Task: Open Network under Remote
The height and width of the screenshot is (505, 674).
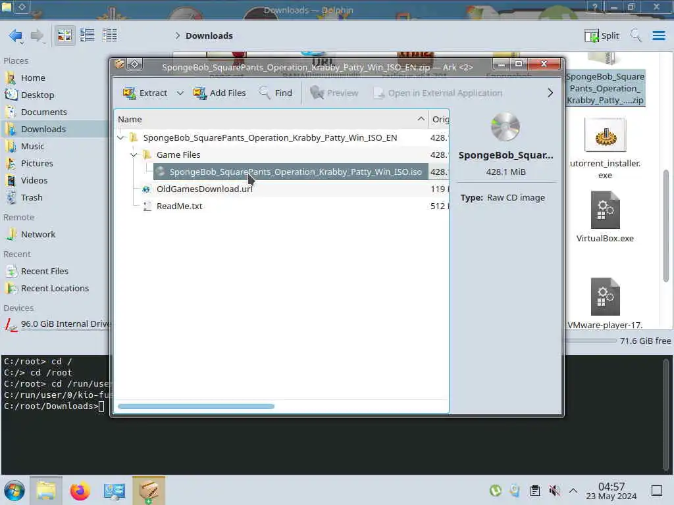Action: (x=55, y=235)
